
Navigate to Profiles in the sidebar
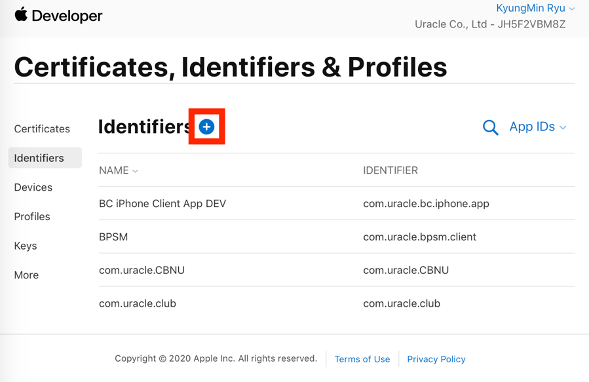pos(32,216)
